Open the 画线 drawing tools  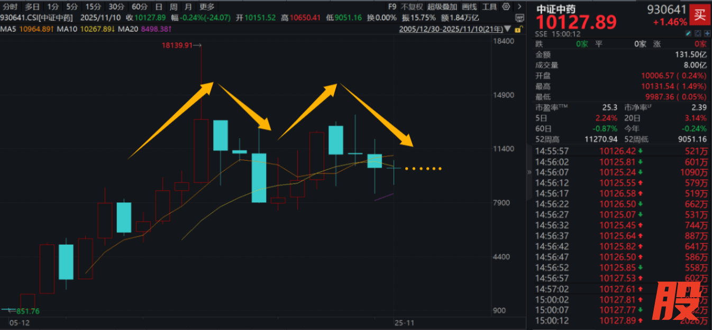469,7
